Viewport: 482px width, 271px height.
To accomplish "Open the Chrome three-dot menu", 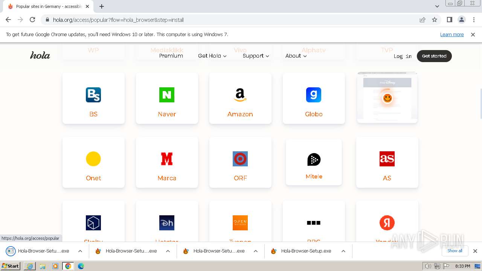I will 474,20.
